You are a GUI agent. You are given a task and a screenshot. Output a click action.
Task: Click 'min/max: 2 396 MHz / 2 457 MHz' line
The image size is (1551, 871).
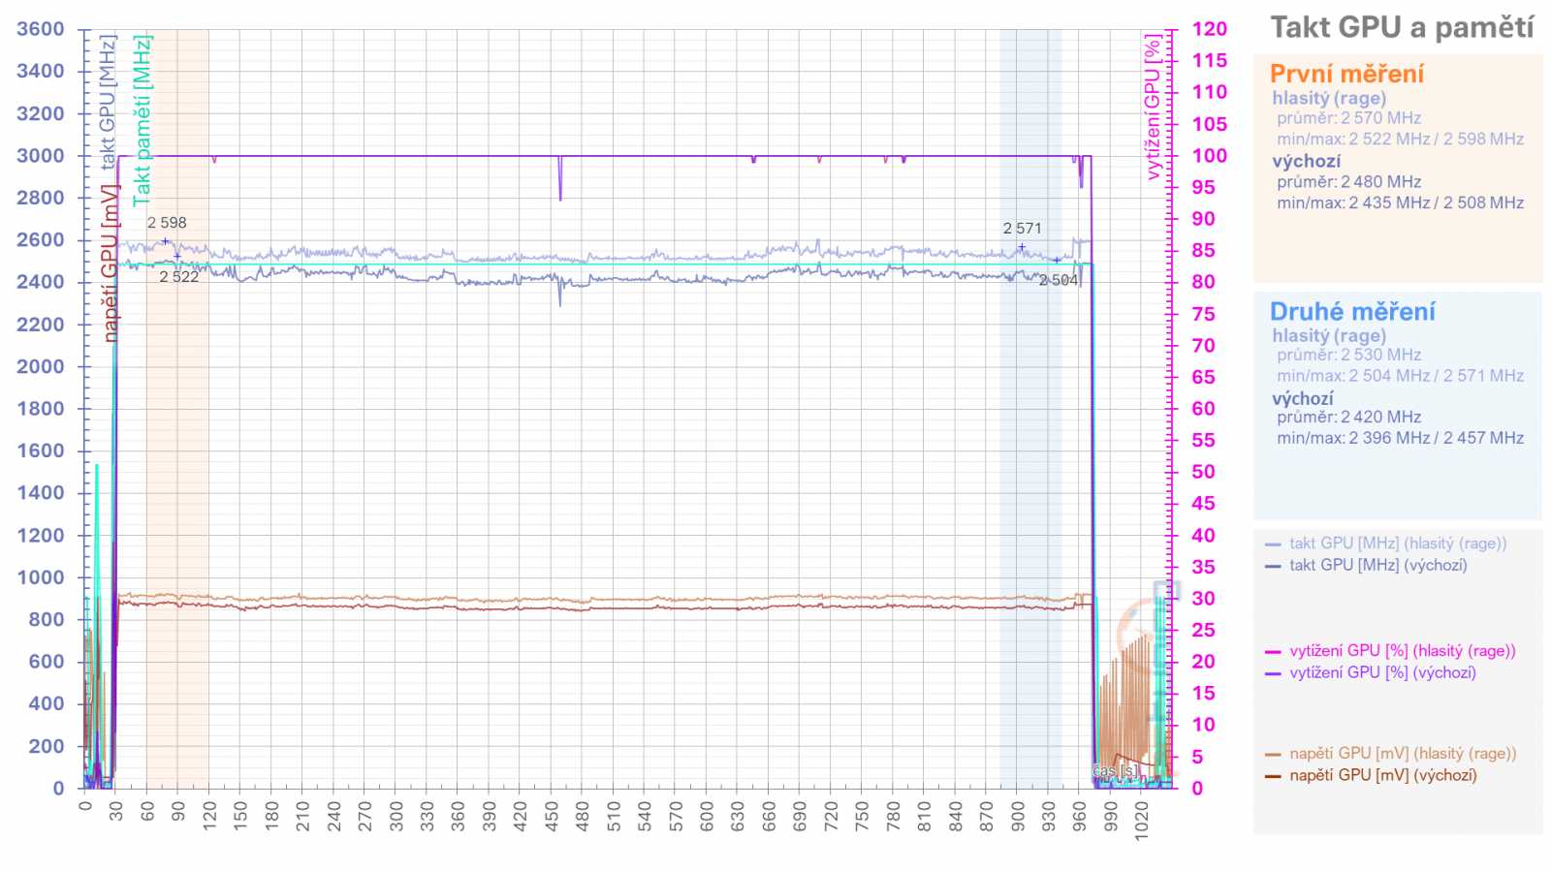tap(1400, 439)
